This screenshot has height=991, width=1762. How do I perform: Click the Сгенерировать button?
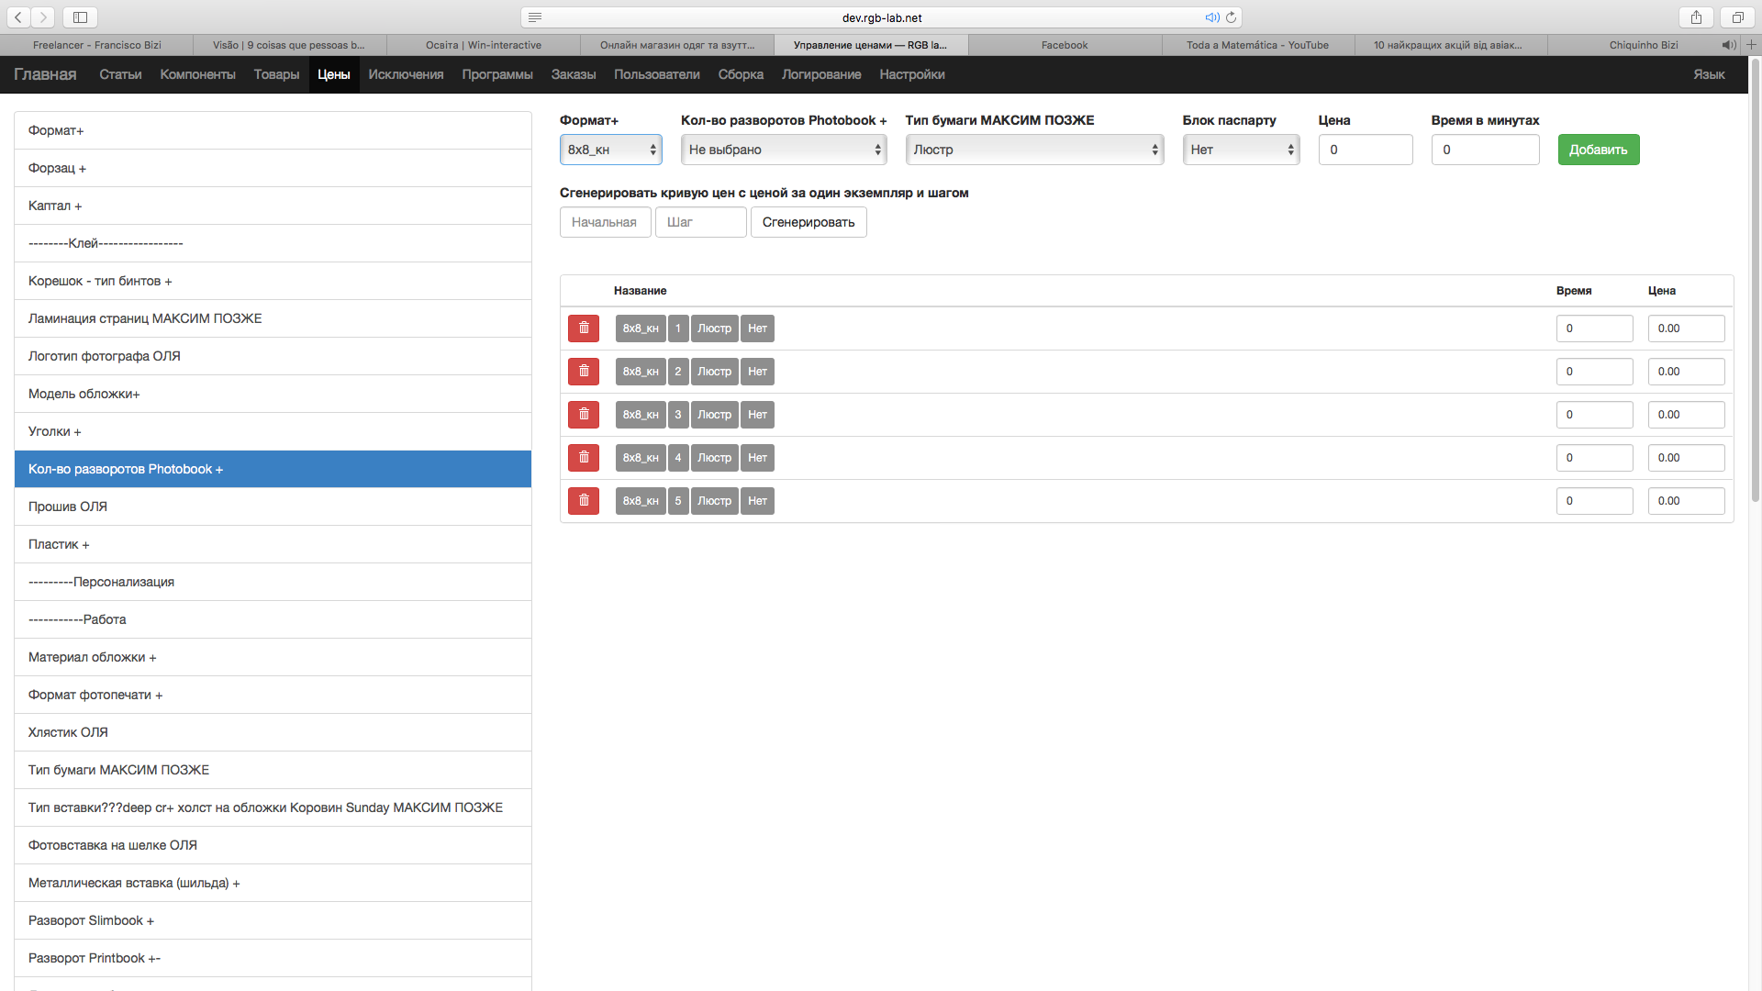808,222
